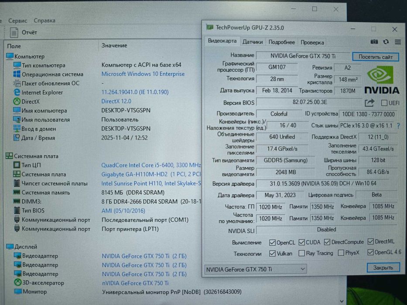Enable the PhysX checkbox

(x=341, y=253)
